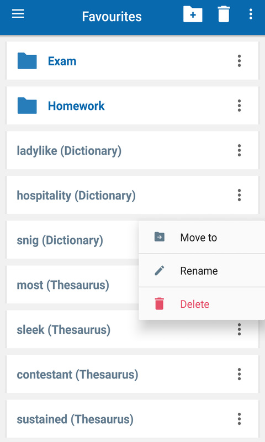Open more options for Homework folder
Image resolution: width=265 pixels, height=442 pixels.
pyautogui.click(x=240, y=106)
